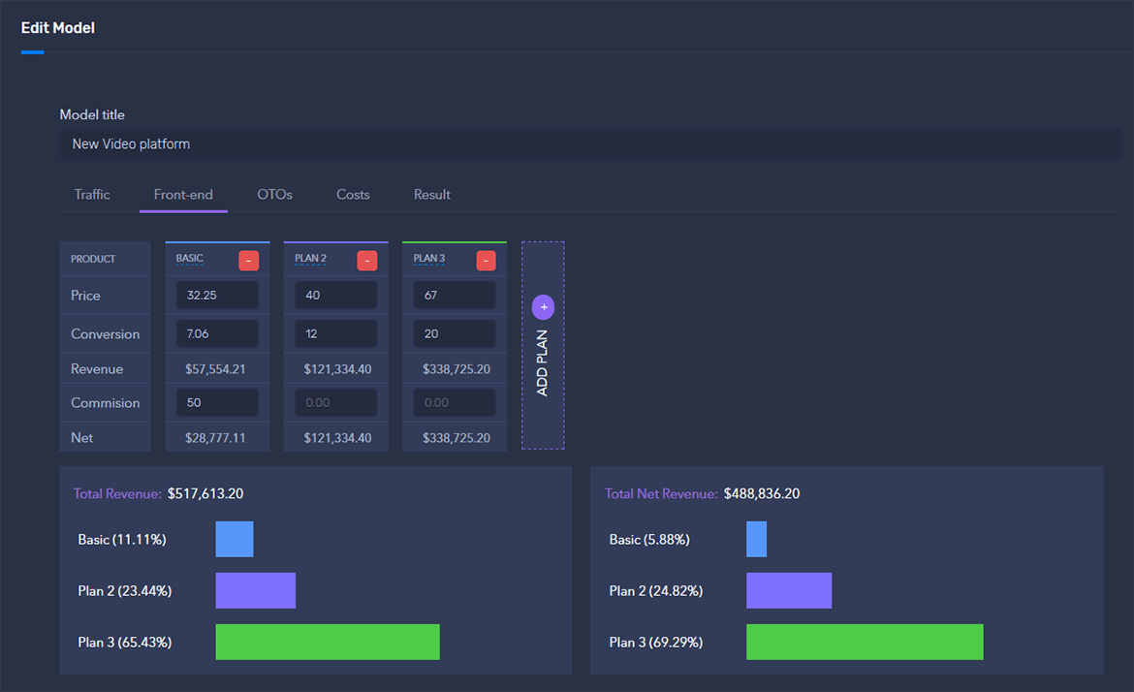Viewport: 1134px width, 692px height.
Task: Click the Plan 3 conversion field
Action: 454,334
